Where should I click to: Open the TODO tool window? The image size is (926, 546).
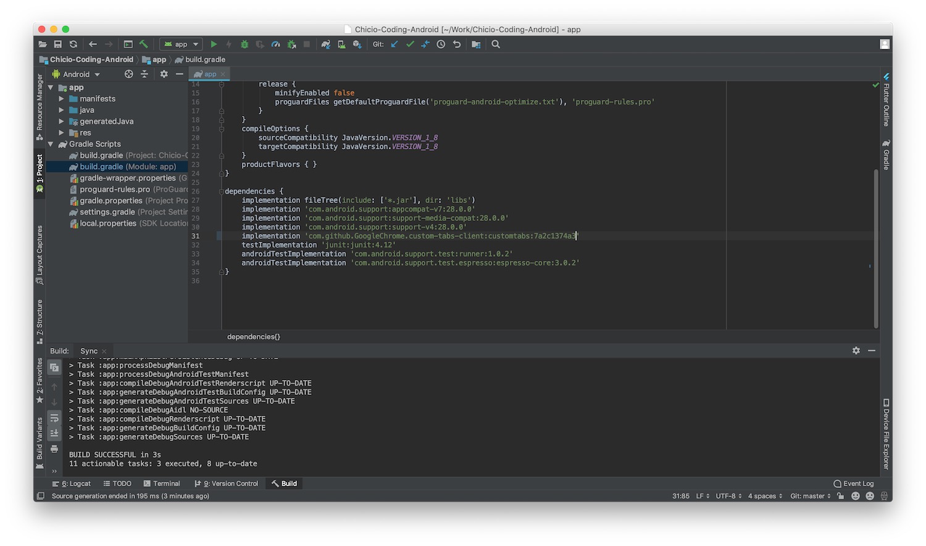117,484
